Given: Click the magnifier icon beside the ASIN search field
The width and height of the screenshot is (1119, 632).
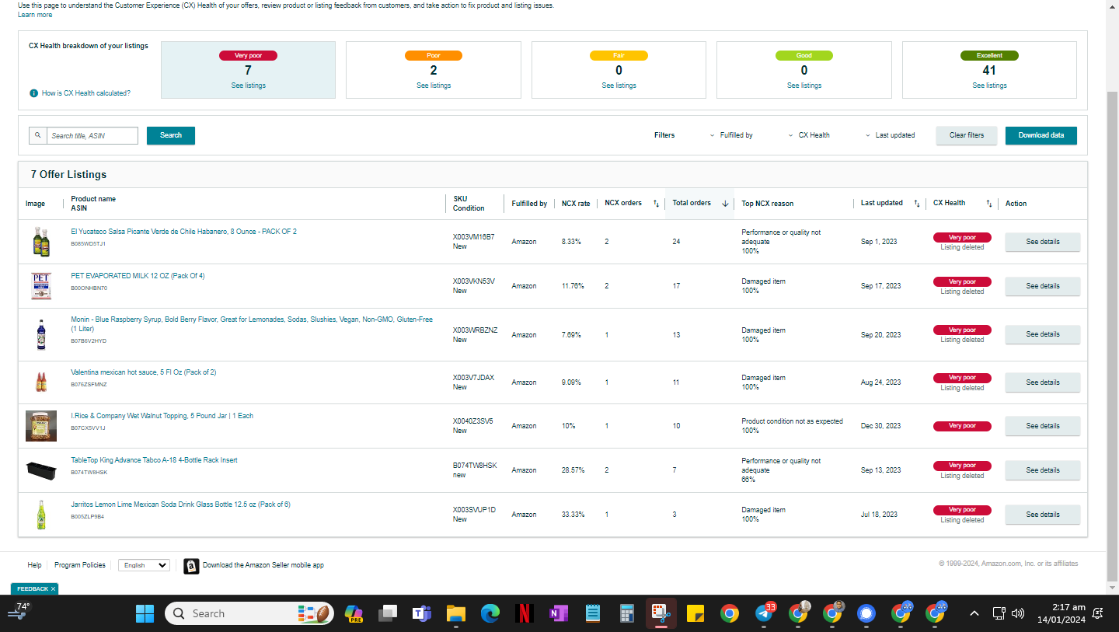Looking at the screenshot, I should click(x=37, y=135).
